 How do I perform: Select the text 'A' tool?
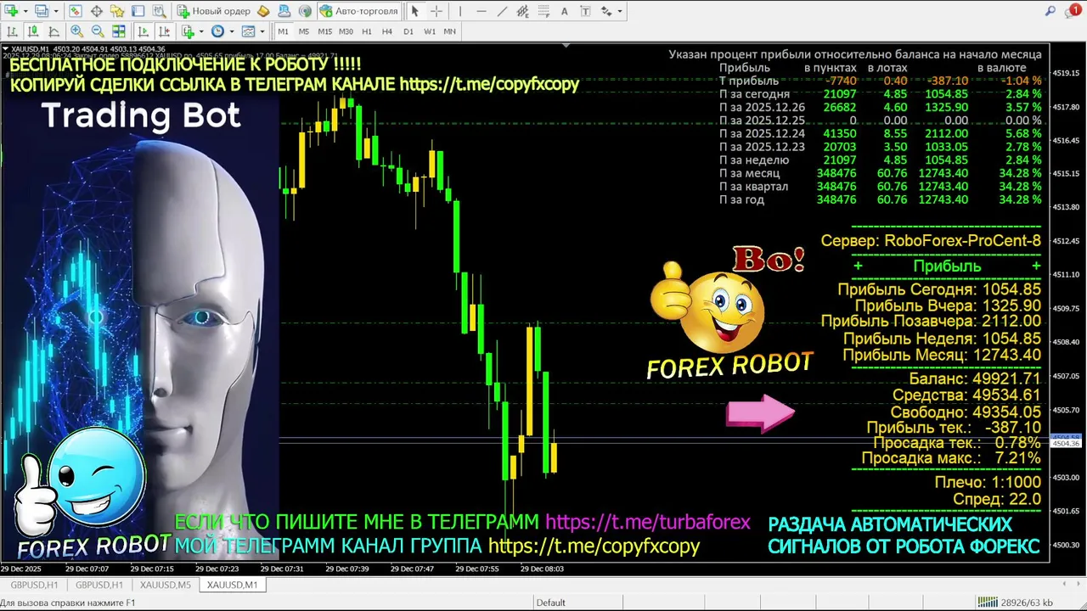point(565,11)
